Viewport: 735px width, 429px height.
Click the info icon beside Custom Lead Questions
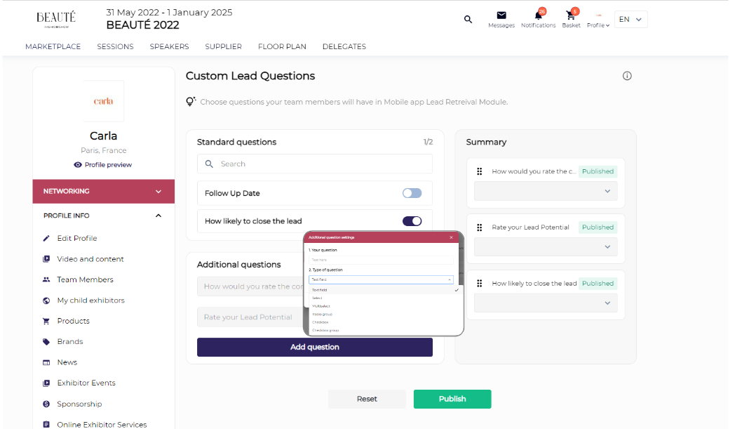click(x=627, y=76)
